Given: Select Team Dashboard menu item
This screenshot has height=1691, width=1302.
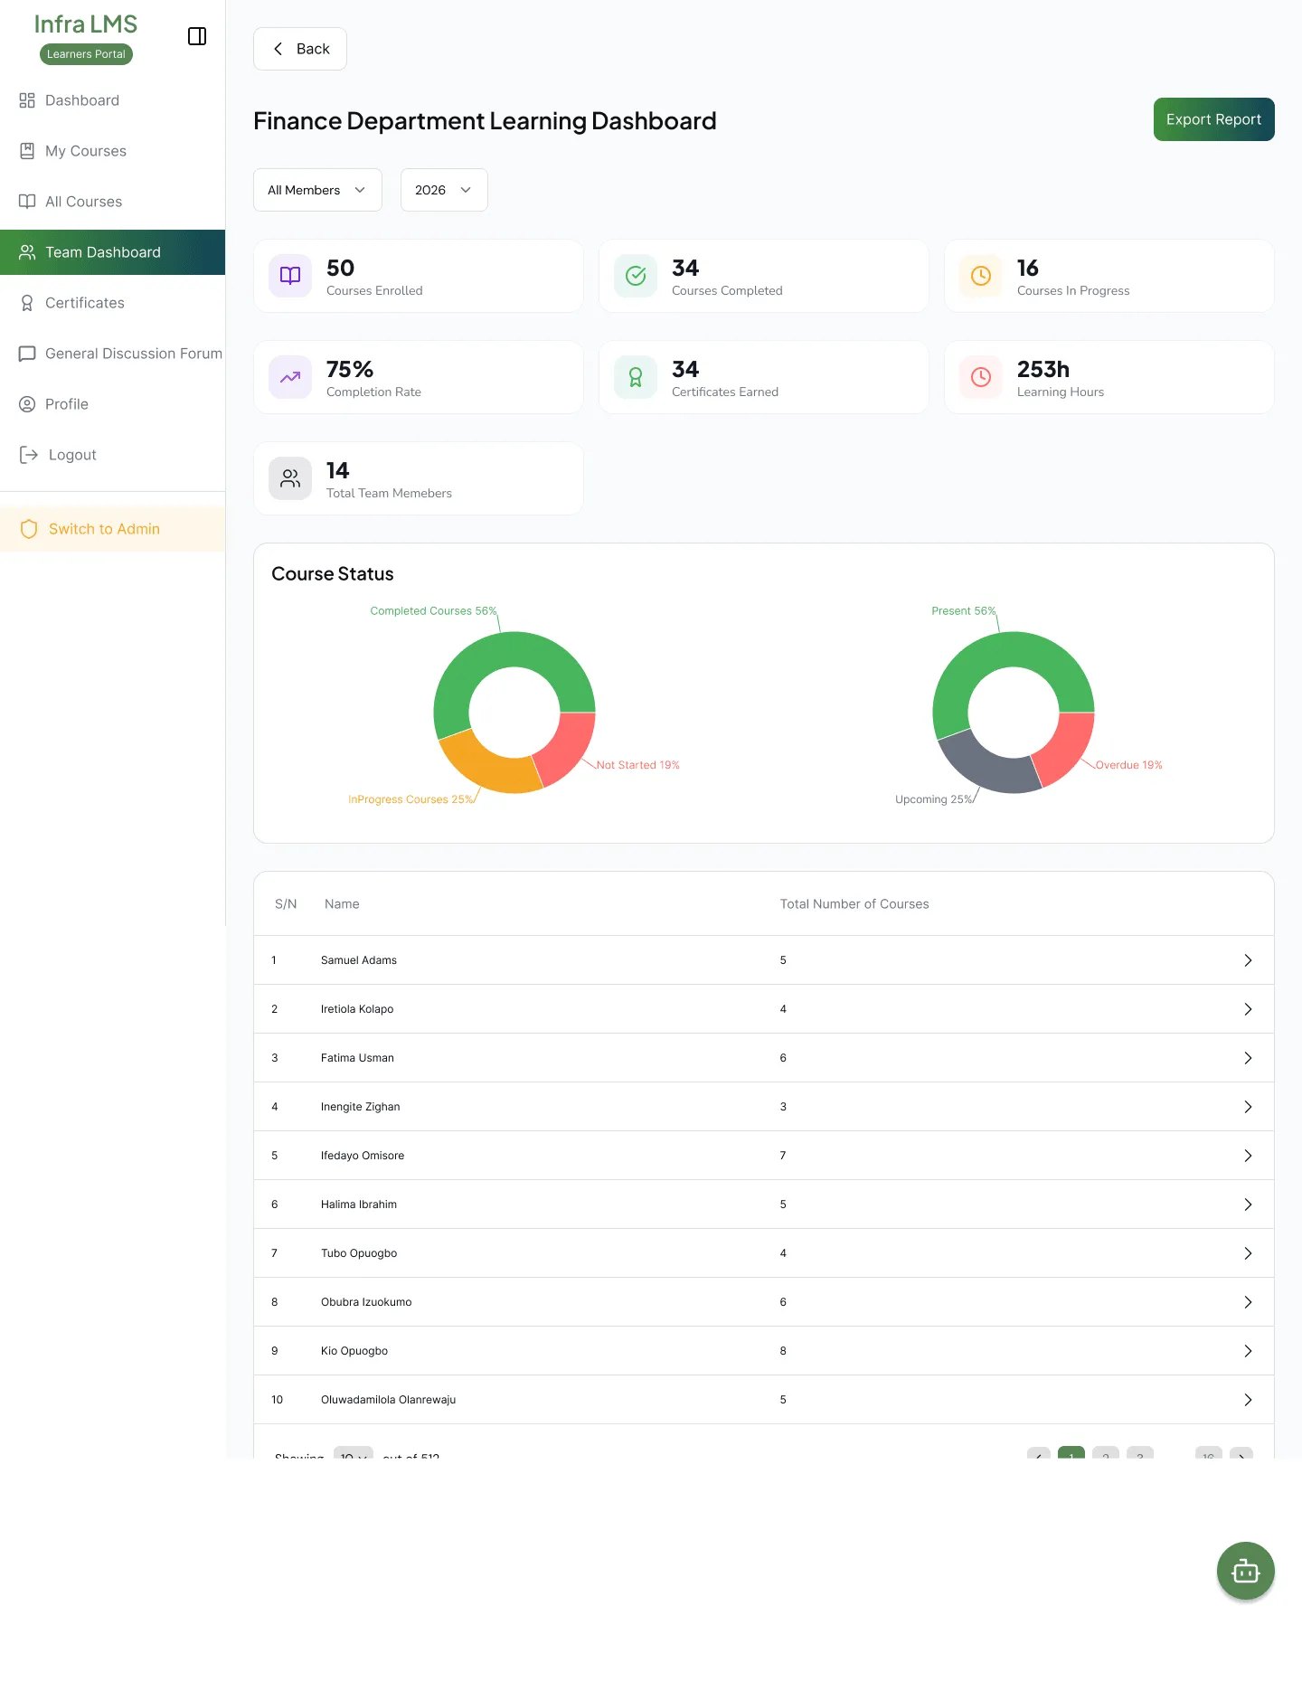Looking at the screenshot, I should pos(112,252).
